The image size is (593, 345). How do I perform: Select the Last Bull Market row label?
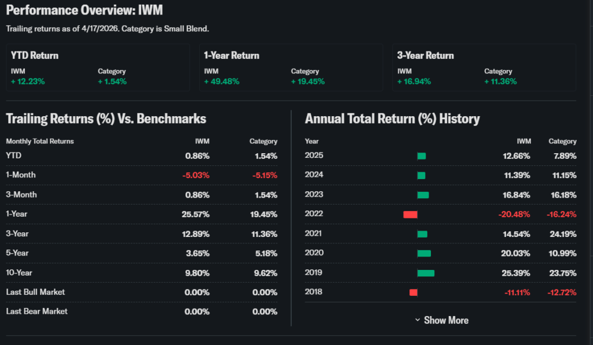[35, 292]
